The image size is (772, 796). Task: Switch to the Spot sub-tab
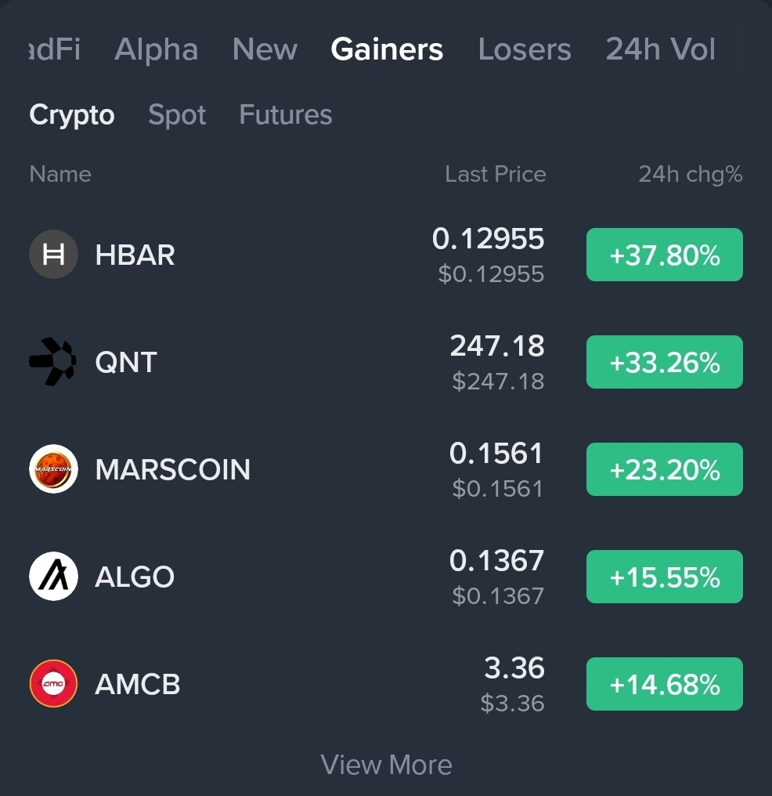177,114
